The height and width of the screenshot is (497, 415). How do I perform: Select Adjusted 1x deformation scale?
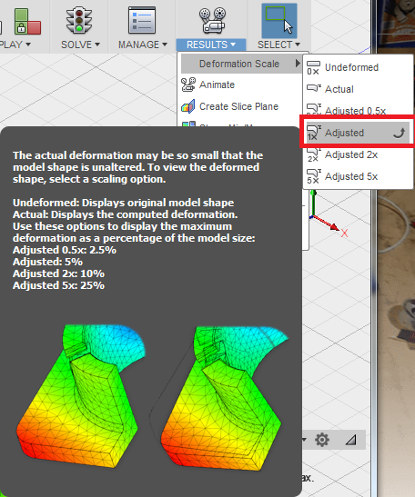tap(358, 133)
